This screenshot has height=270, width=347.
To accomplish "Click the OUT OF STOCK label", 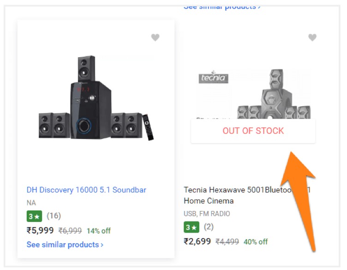I will [253, 131].
